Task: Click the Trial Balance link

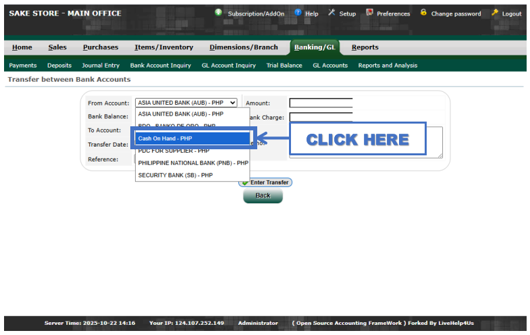Action: [284, 66]
